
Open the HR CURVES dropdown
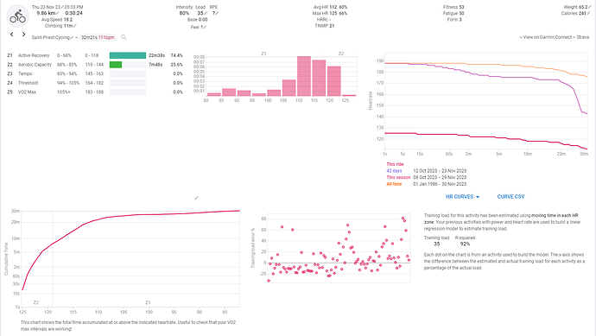(462, 197)
